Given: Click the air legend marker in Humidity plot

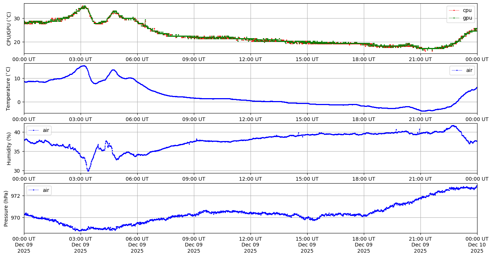Looking at the screenshot, I should click(33, 130).
